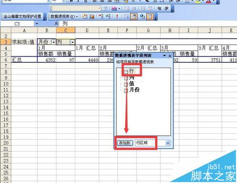Select row header 6
237x183 pixels.
(6, 60)
